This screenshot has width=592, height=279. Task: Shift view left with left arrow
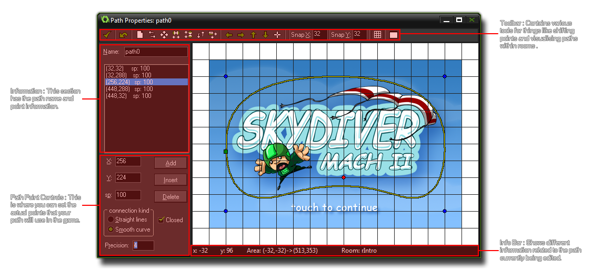point(228,35)
